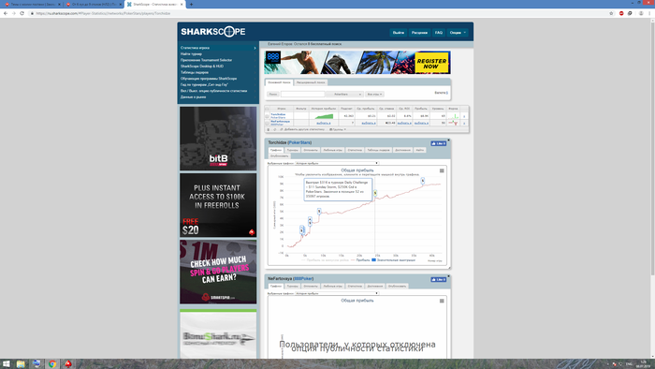Open 'Найти турнир' sidebar link
Viewport: 655px width, 369px height.
click(x=191, y=54)
